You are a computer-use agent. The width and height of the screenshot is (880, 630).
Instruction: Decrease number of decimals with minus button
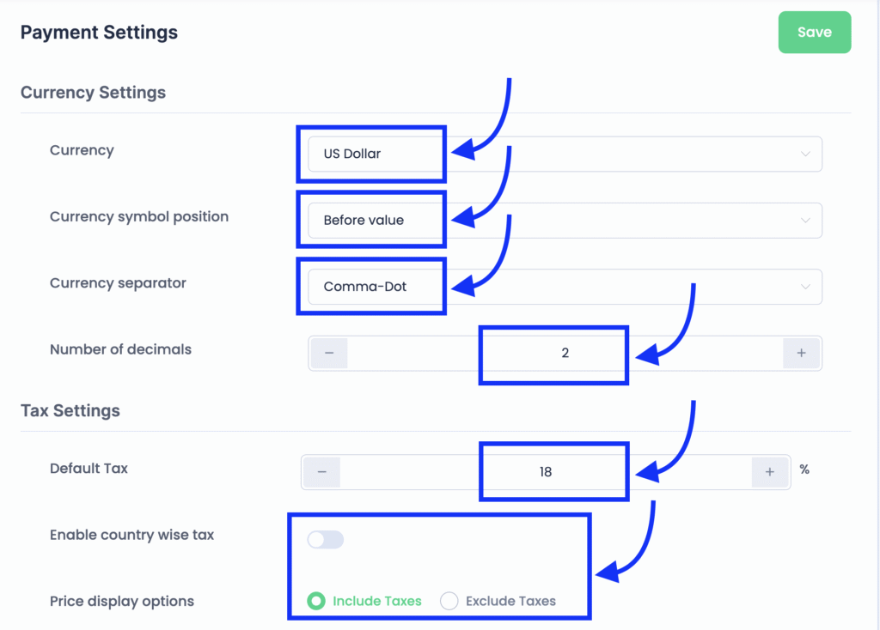[329, 354]
